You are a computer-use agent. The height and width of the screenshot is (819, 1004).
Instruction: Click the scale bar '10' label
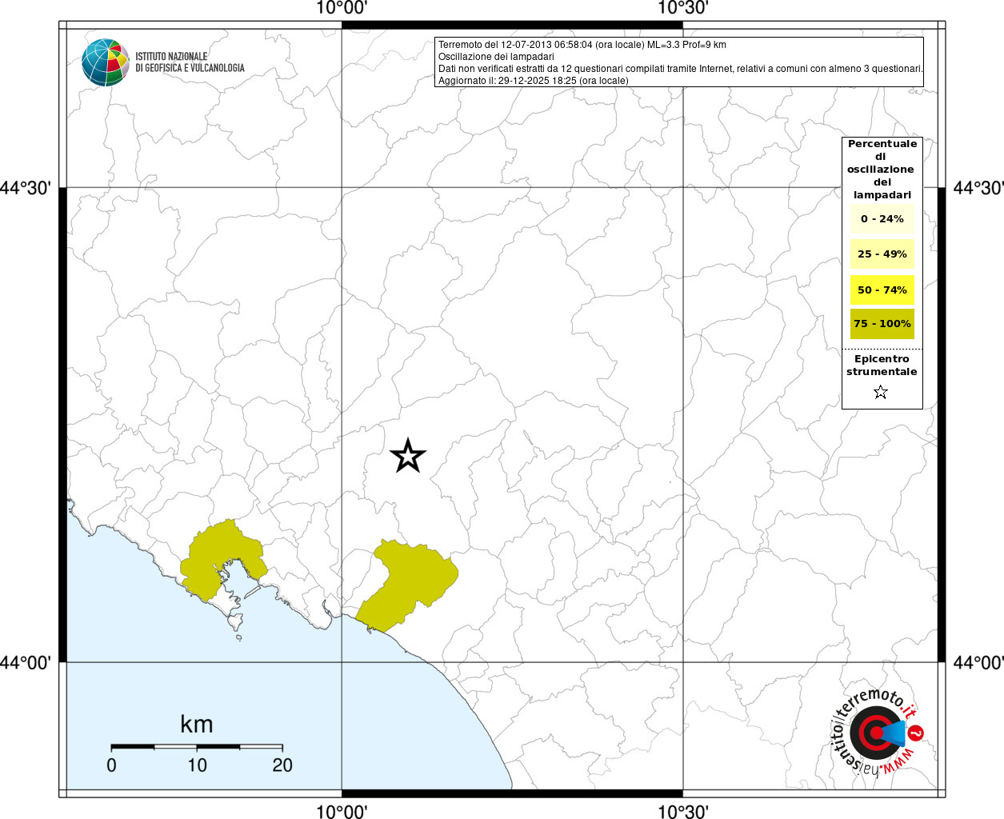[197, 765]
